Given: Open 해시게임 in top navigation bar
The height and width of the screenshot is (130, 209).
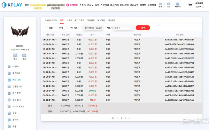Looking at the screenshot, I should 115,5.
